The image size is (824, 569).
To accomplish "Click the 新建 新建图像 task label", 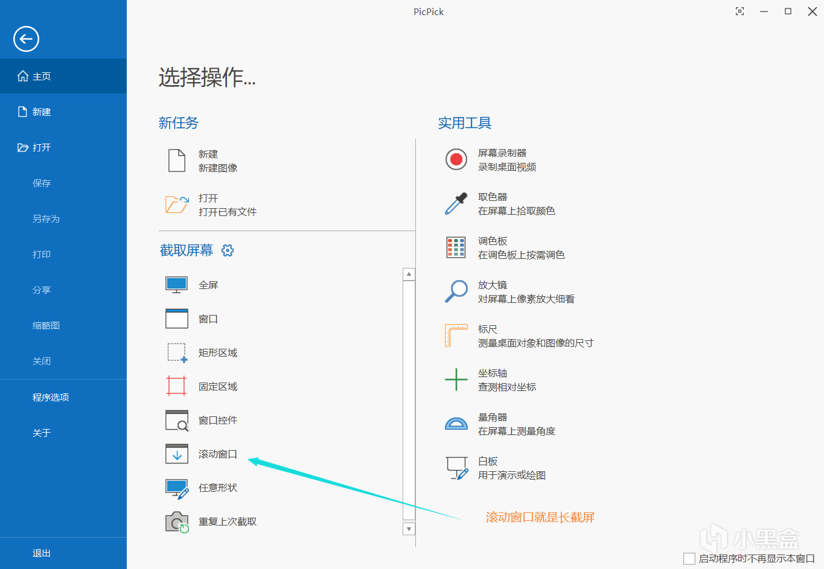I will pyautogui.click(x=218, y=161).
